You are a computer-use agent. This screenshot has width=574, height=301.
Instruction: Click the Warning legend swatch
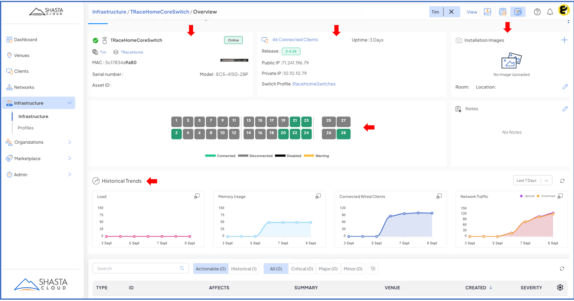[x=309, y=156]
